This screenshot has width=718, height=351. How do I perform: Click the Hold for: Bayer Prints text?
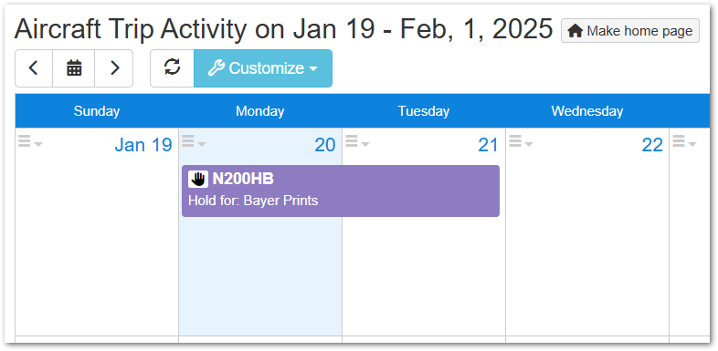tap(253, 201)
